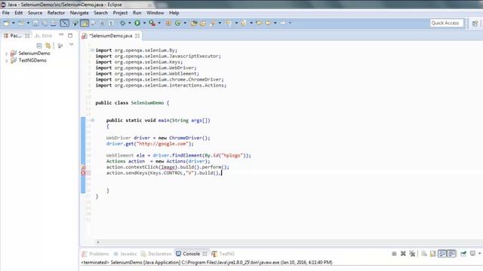The width and height of the screenshot is (483, 271).
Task: Open the Source menu
Action: click(x=35, y=13)
